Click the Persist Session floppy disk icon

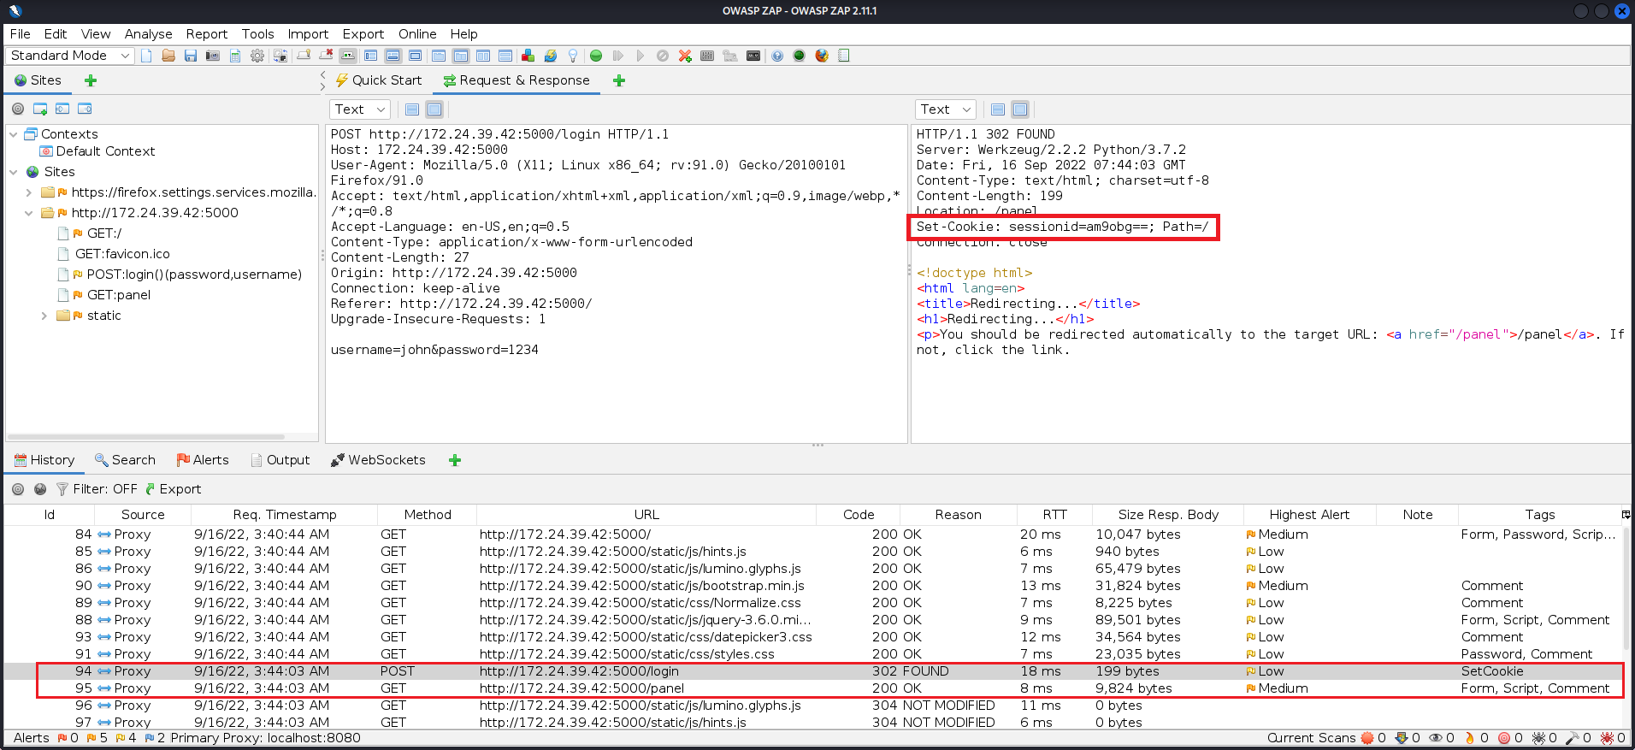point(191,56)
